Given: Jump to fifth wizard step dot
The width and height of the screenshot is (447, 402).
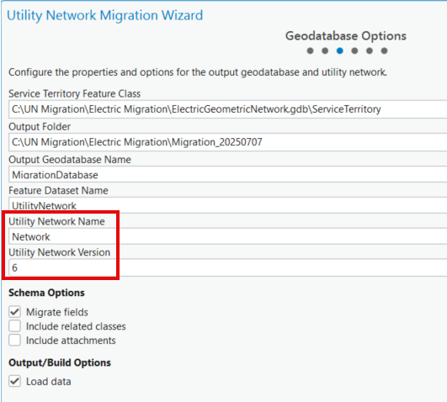Looking at the screenshot, I should [x=370, y=50].
